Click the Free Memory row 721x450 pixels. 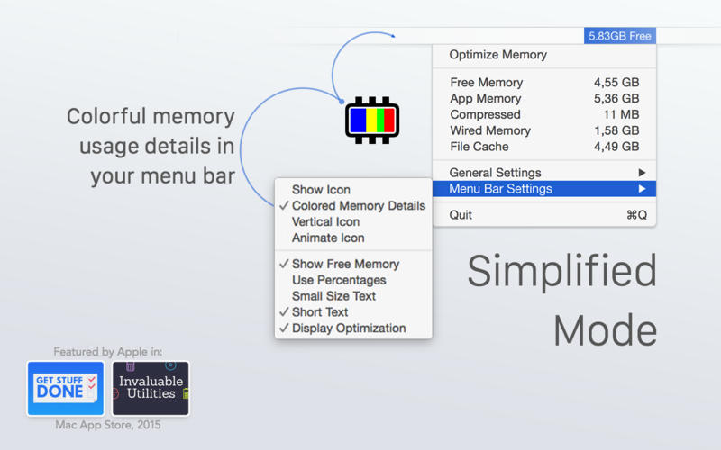click(x=544, y=83)
